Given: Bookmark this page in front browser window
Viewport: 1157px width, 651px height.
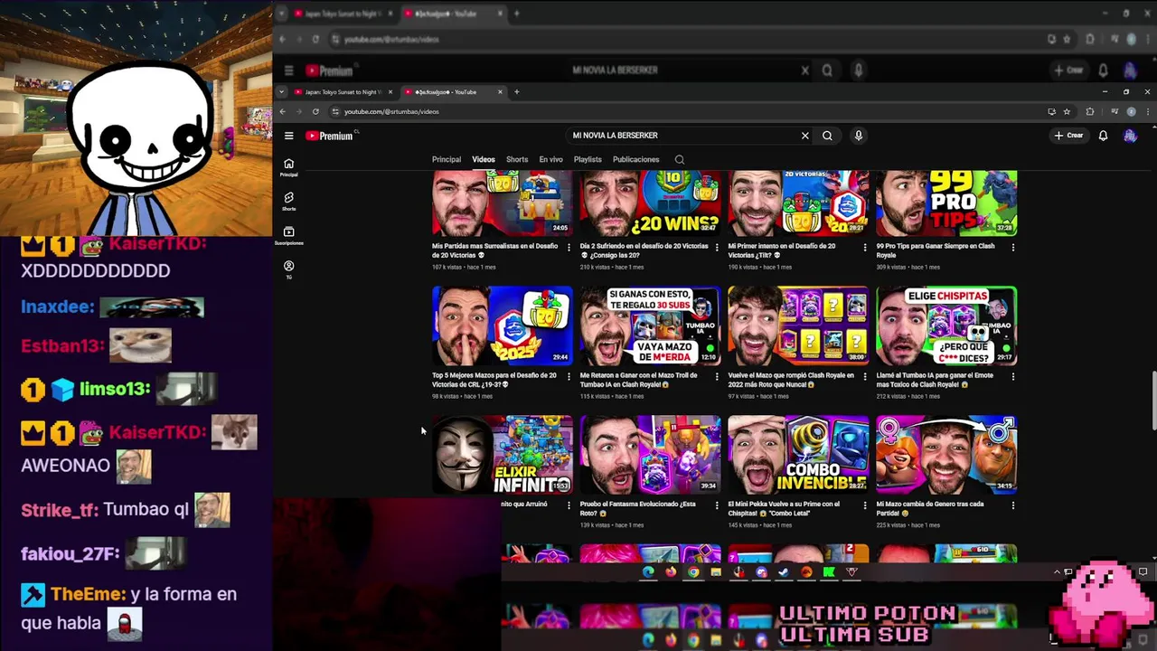Looking at the screenshot, I should 1067,111.
